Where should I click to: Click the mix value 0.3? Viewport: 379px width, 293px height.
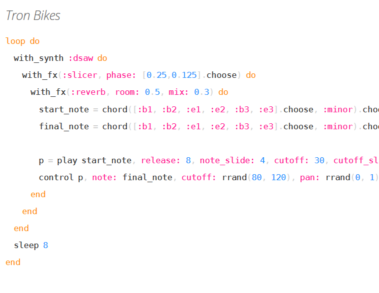[201, 92]
